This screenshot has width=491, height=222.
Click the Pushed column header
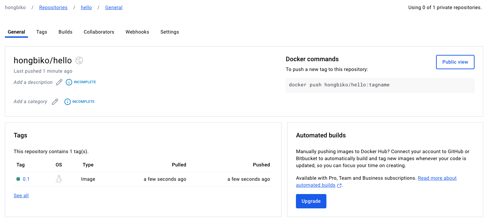[x=261, y=165]
